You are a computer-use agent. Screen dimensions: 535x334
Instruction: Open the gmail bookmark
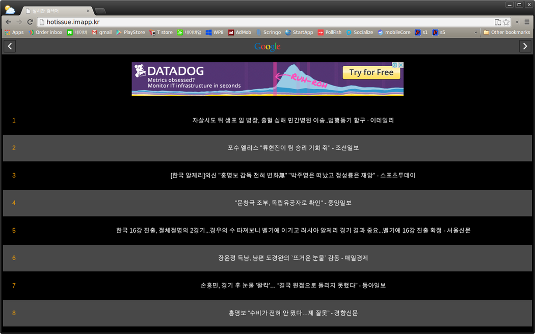point(101,32)
